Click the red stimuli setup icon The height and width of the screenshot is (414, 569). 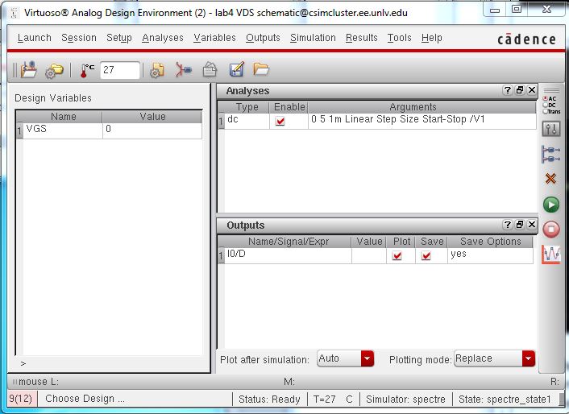(183, 69)
